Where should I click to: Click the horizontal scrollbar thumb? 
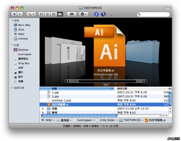click(79, 116)
